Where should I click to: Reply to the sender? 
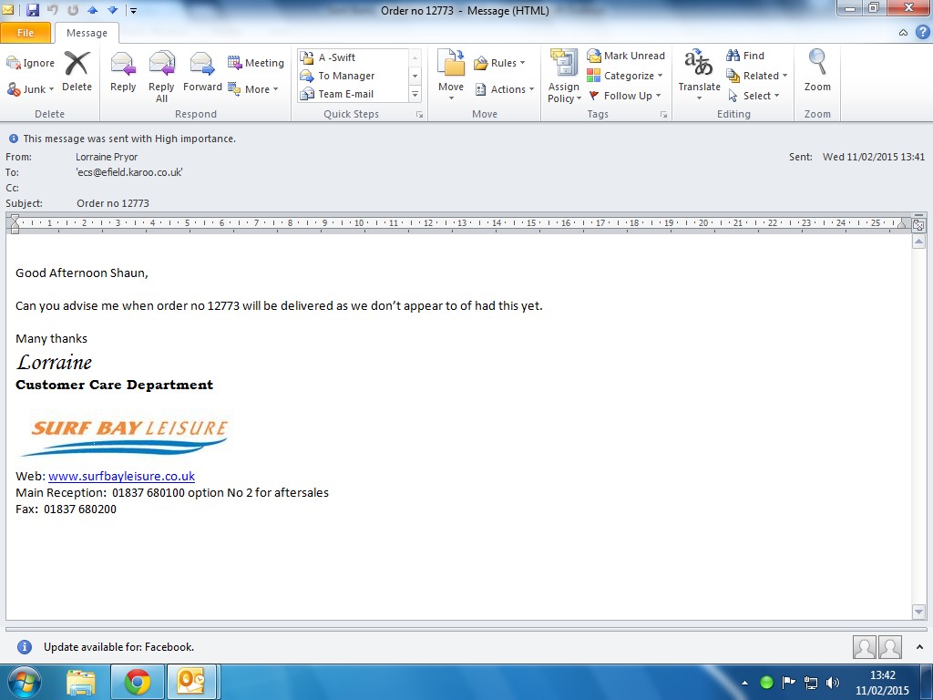pos(123,71)
